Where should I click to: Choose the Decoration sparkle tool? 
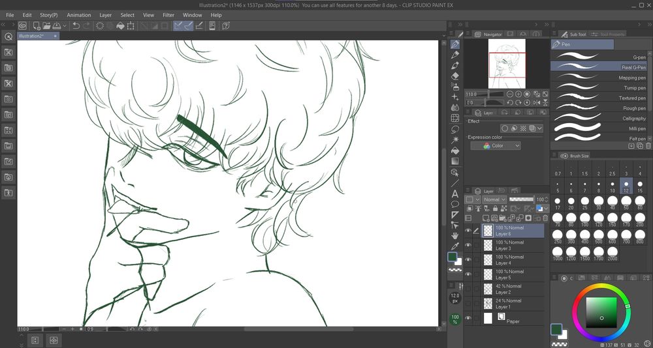(x=455, y=97)
